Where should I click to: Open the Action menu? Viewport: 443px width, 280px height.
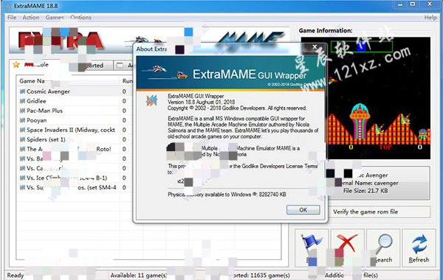[x=31, y=18]
